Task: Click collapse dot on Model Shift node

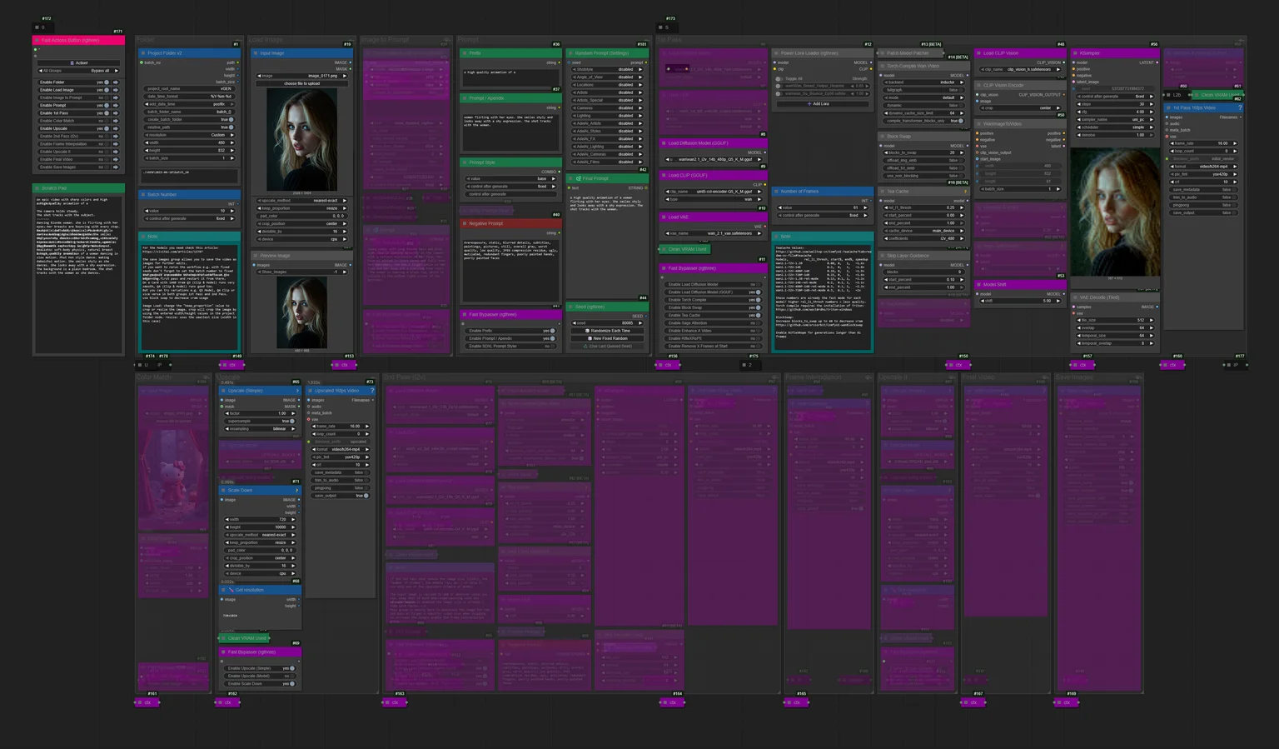Action: (978, 285)
